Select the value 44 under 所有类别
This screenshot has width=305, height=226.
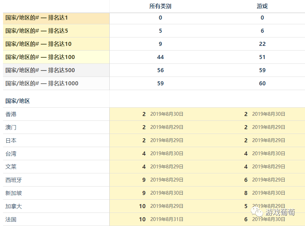click(160, 57)
